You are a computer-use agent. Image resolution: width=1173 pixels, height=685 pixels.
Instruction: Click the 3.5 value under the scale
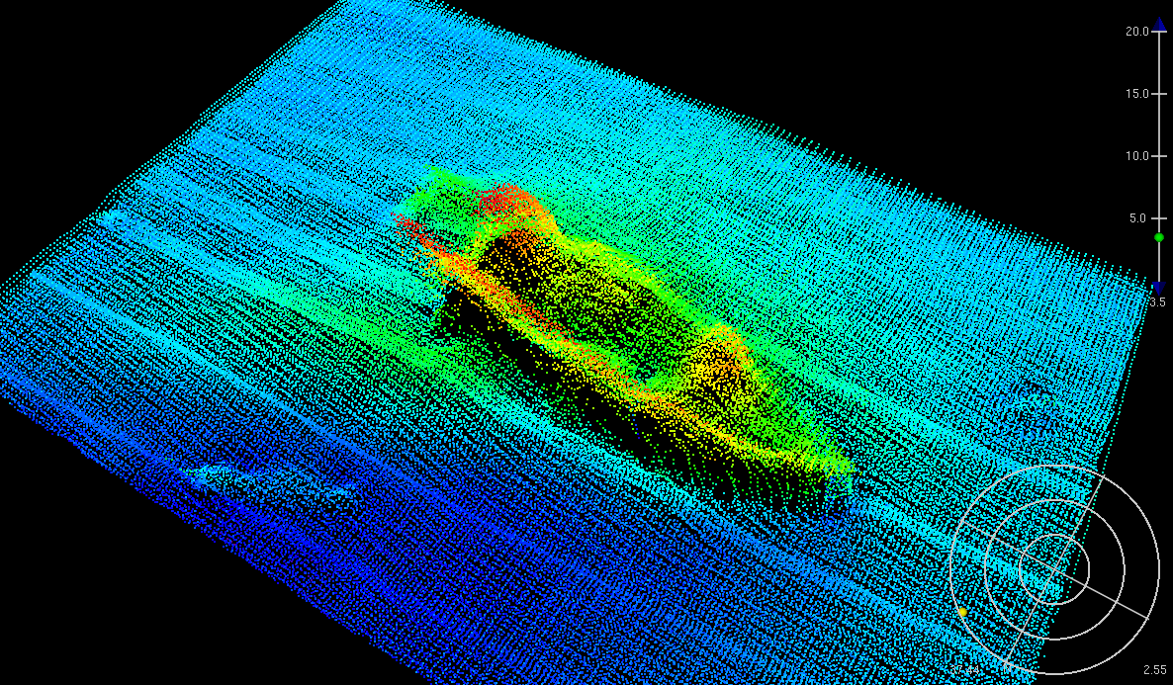coord(1156,302)
